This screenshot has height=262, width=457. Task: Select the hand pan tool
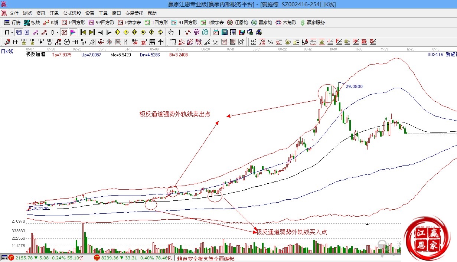(171, 32)
